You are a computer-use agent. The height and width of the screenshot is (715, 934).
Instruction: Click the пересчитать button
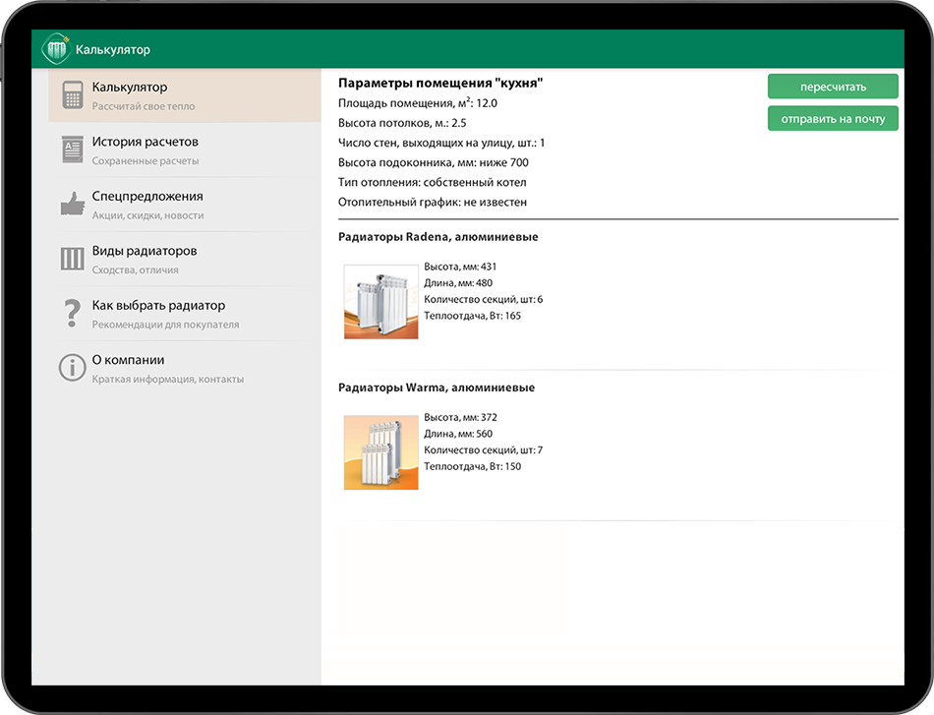[833, 87]
